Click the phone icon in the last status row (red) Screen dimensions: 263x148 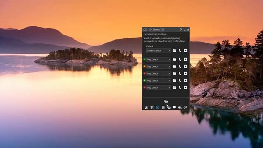(180, 88)
